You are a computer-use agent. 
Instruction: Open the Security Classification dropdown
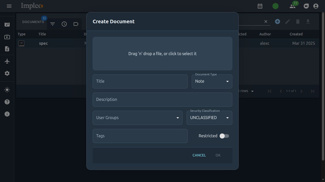[x=209, y=118]
